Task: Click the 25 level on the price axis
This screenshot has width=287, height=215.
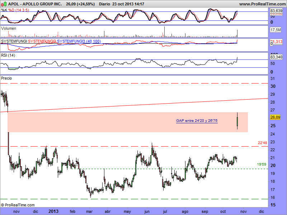Action: click(x=273, y=126)
